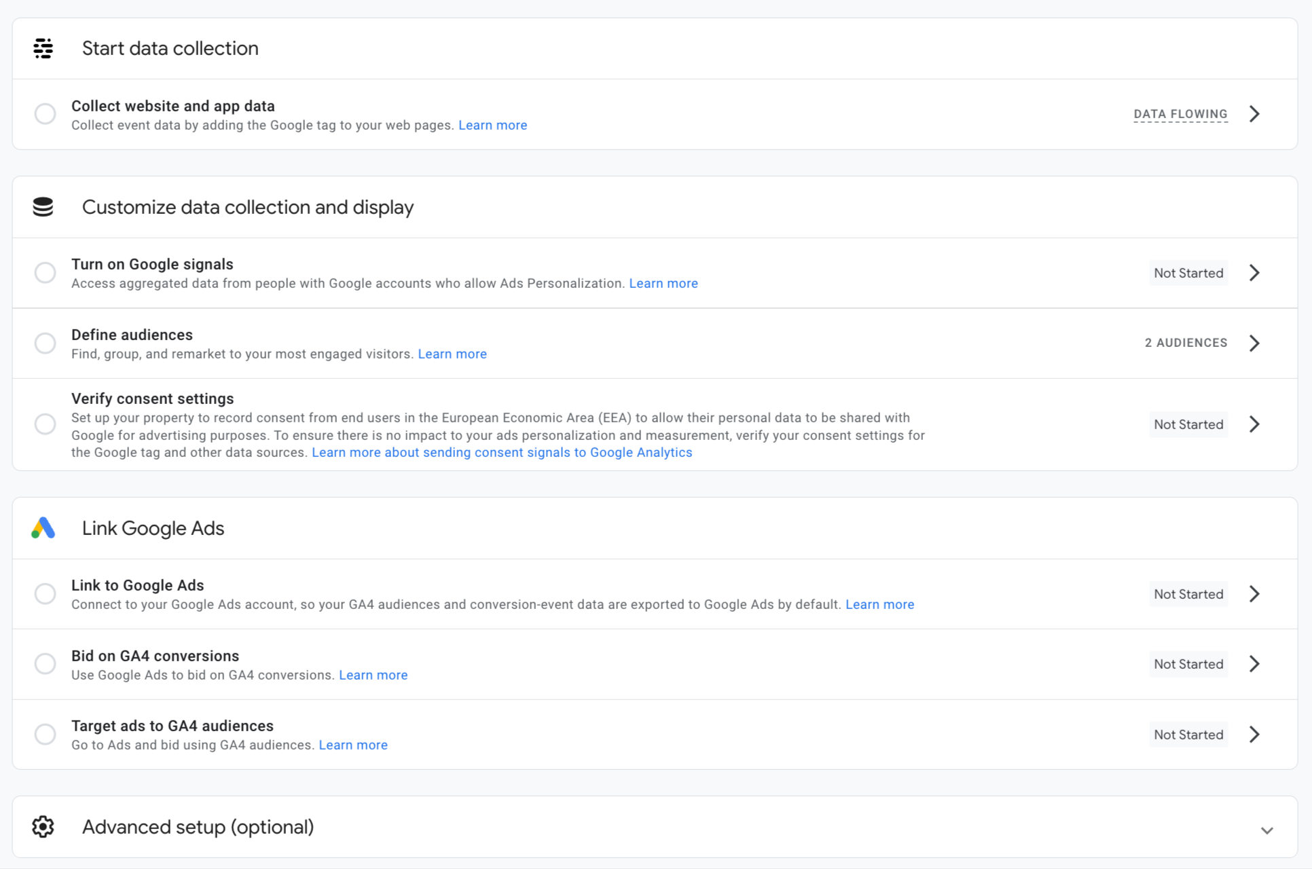1312x869 pixels.
Task: Open the Verify consent settings chevron
Action: tap(1255, 424)
